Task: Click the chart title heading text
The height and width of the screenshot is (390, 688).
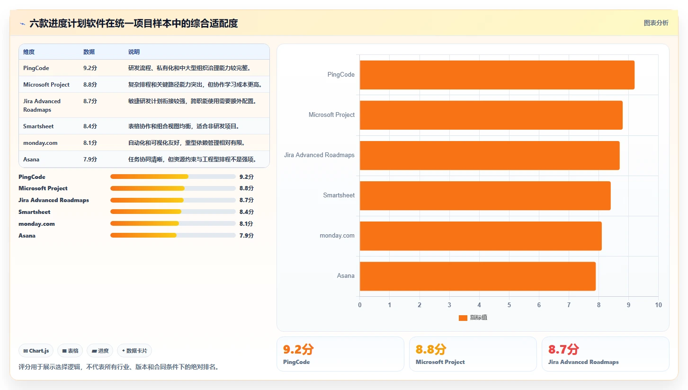Action: 134,23
